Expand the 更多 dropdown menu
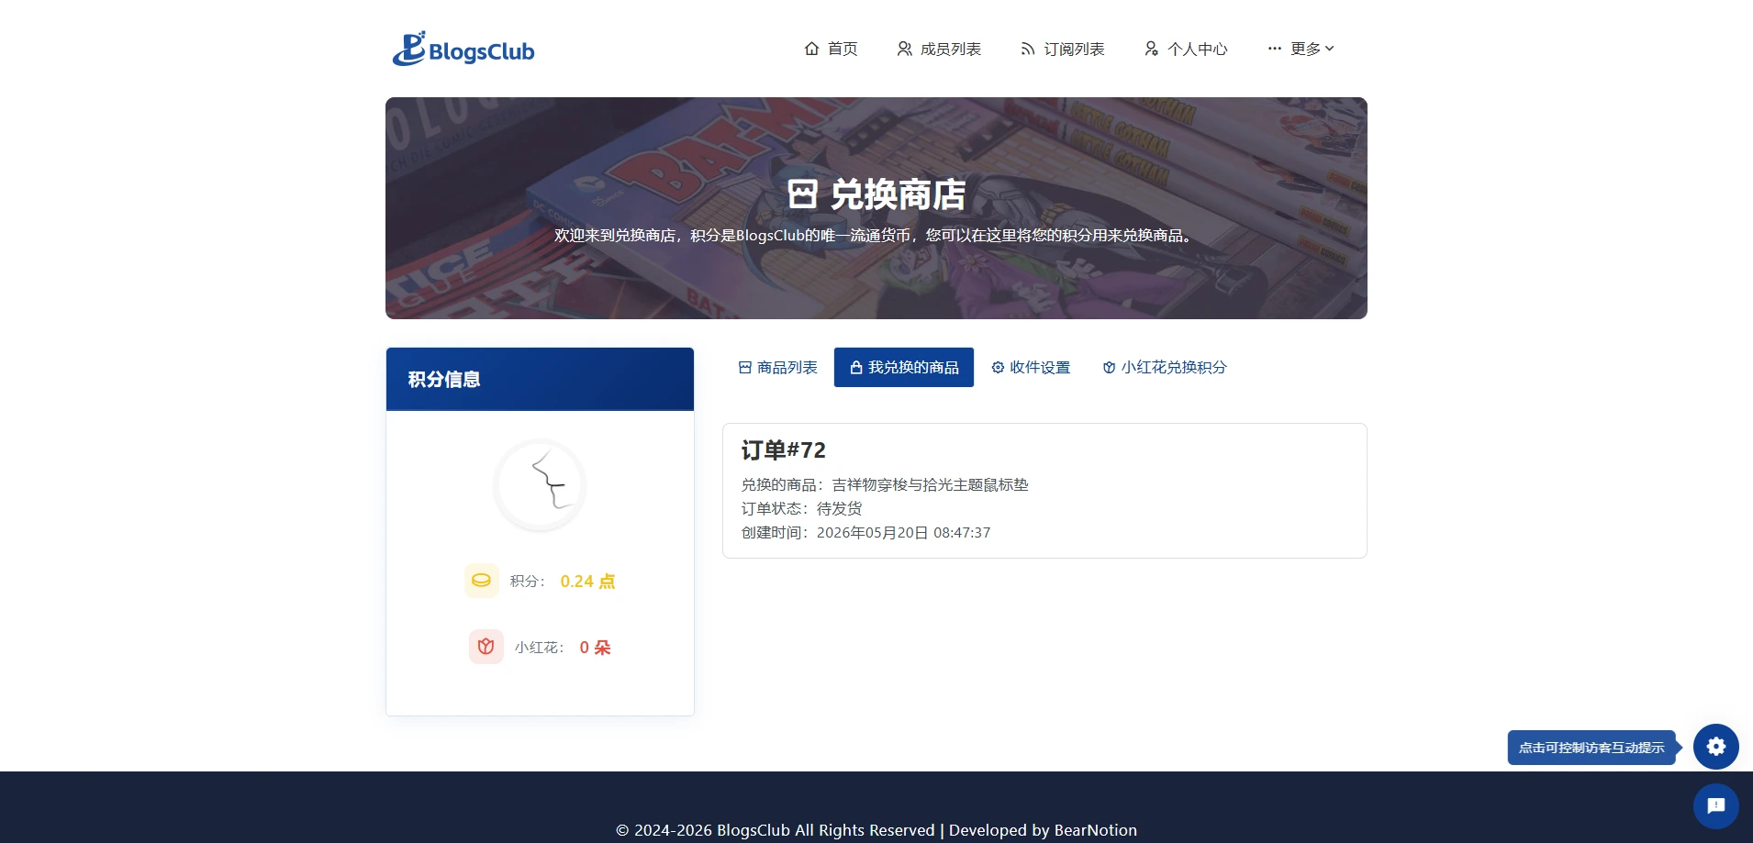Image resolution: width=1753 pixels, height=843 pixels. (x=1301, y=49)
